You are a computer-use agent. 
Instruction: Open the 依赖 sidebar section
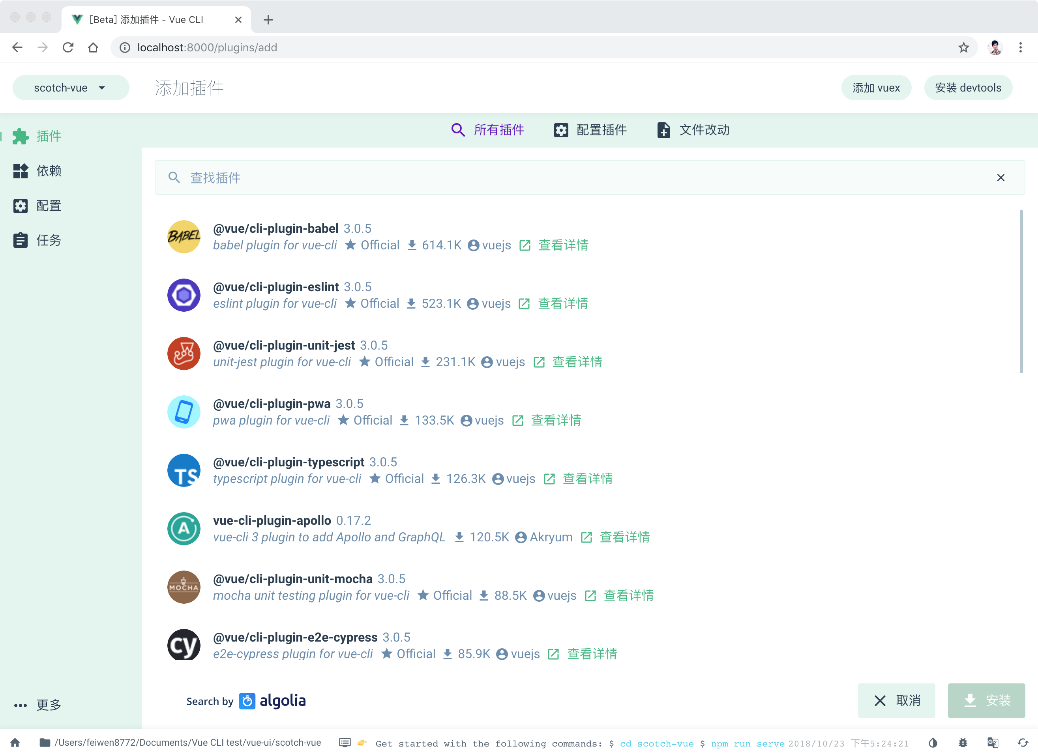pyautogui.click(x=71, y=171)
